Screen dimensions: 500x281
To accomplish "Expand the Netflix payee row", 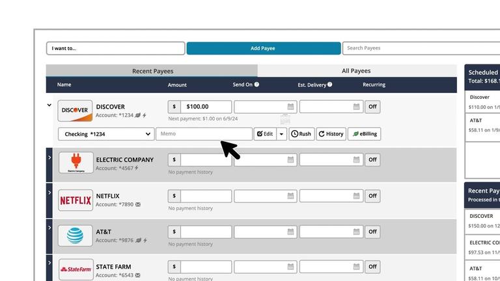I will [x=49, y=193].
